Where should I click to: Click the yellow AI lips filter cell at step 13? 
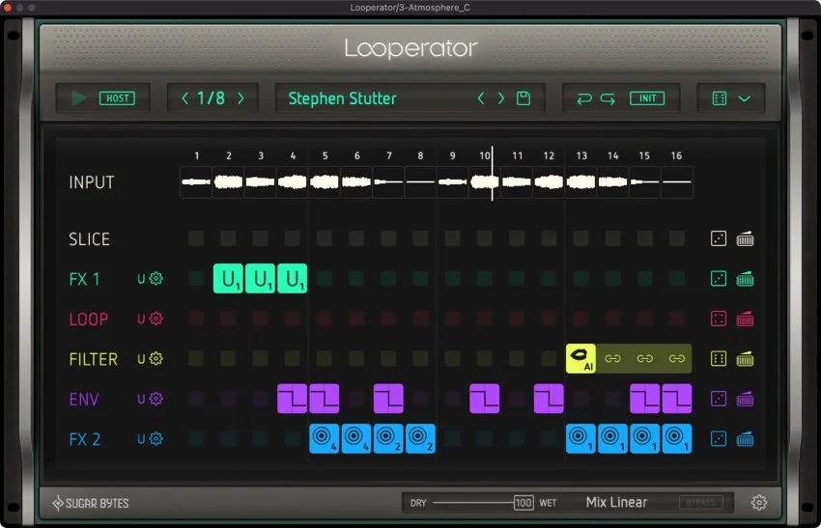tap(580, 358)
